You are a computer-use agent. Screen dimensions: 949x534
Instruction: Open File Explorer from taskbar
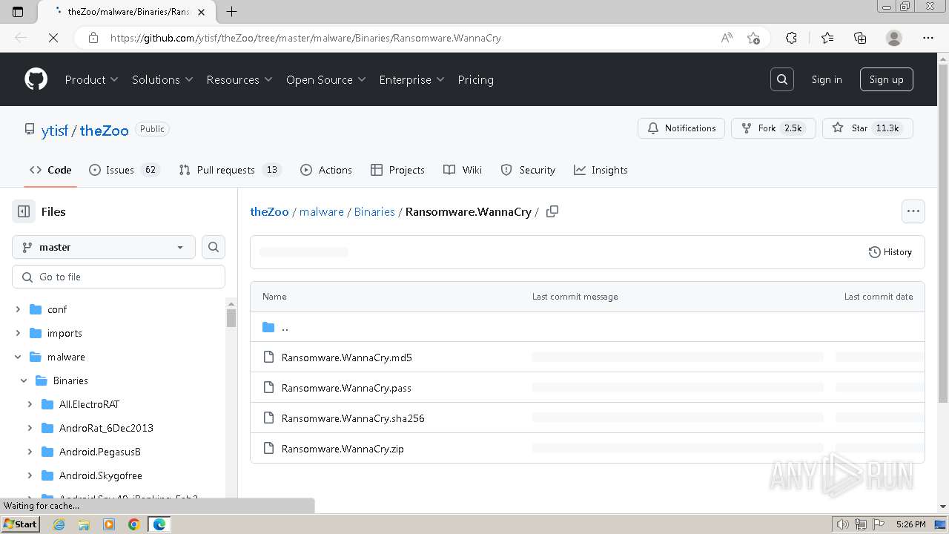pyautogui.click(x=84, y=524)
